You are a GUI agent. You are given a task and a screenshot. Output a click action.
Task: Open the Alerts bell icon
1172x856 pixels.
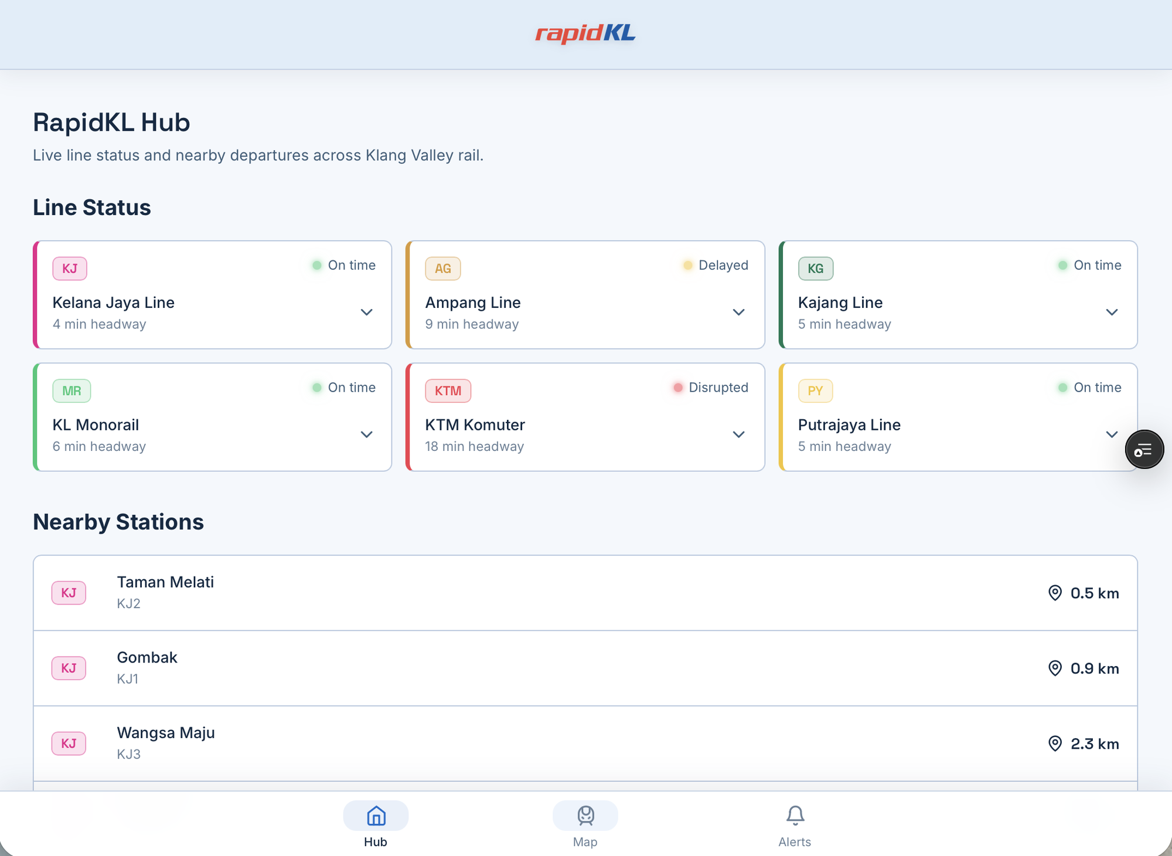pos(795,816)
